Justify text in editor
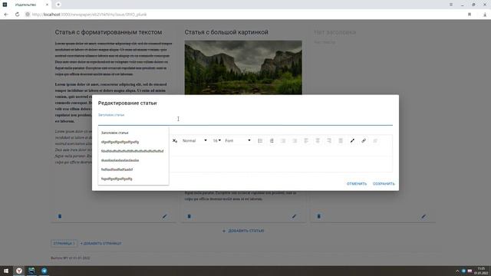491x276 pixels. click(x=341, y=141)
